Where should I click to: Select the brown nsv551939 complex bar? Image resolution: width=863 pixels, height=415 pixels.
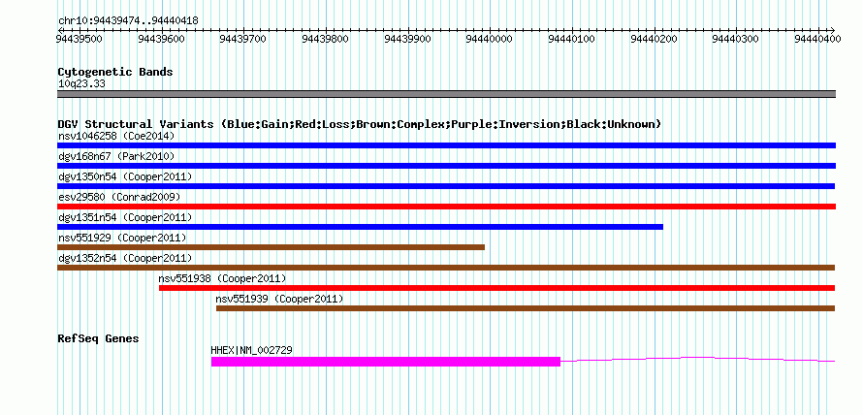coord(526,308)
